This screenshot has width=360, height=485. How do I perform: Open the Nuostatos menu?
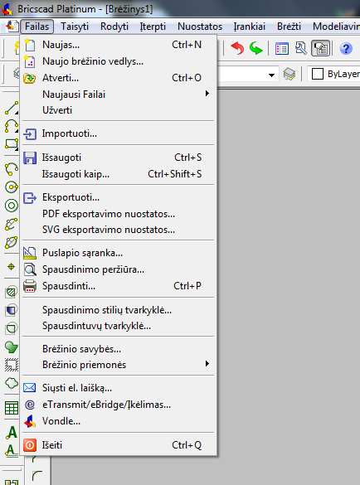pyautogui.click(x=200, y=27)
